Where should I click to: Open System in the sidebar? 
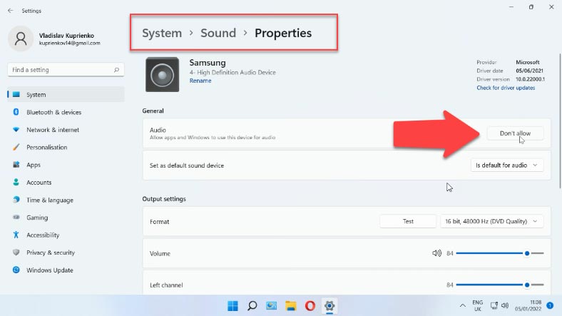click(66, 95)
